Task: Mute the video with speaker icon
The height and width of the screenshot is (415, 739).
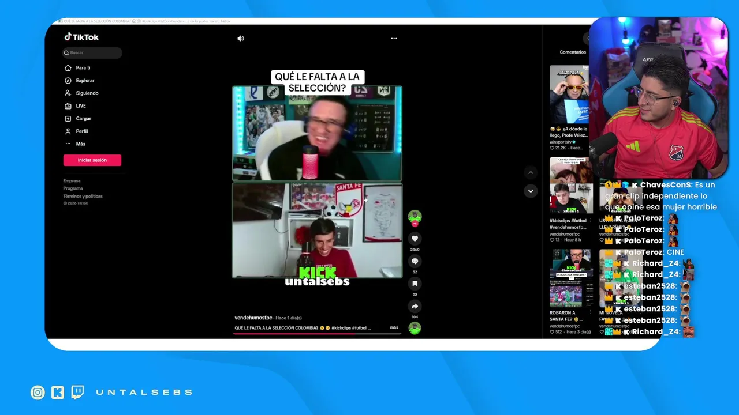Action: pos(240,39)
